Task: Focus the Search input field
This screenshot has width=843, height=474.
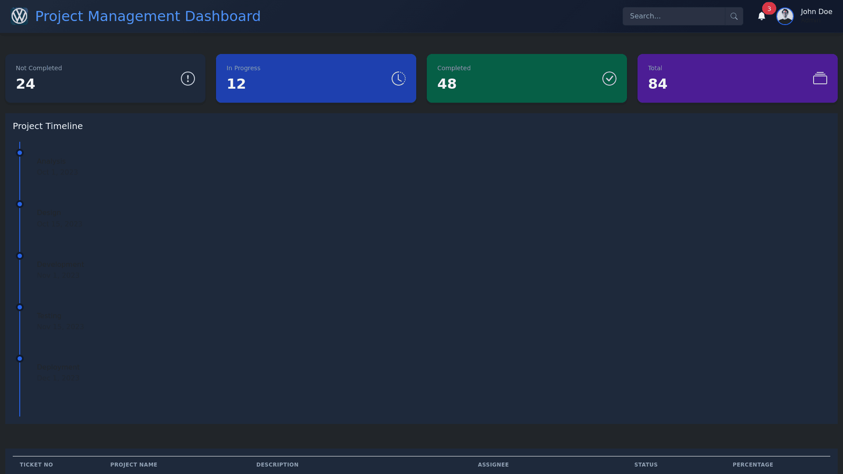Action: pyautogui.click(x=674, y=16)
